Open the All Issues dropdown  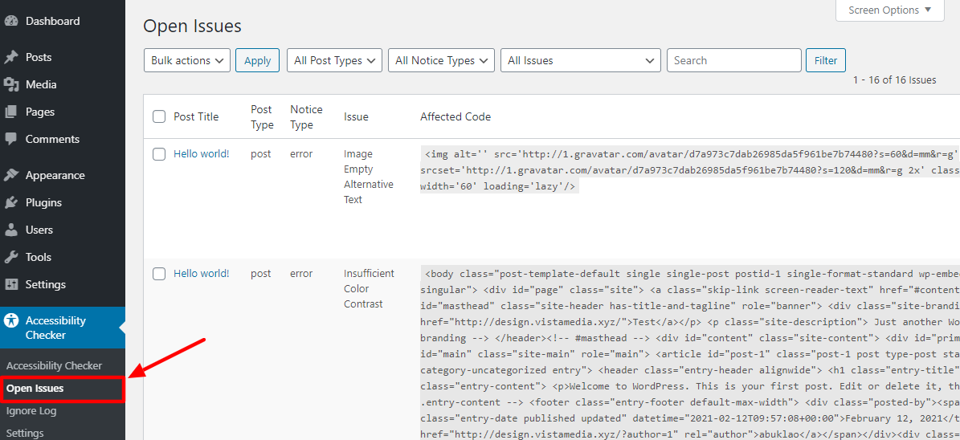[580, 60]
